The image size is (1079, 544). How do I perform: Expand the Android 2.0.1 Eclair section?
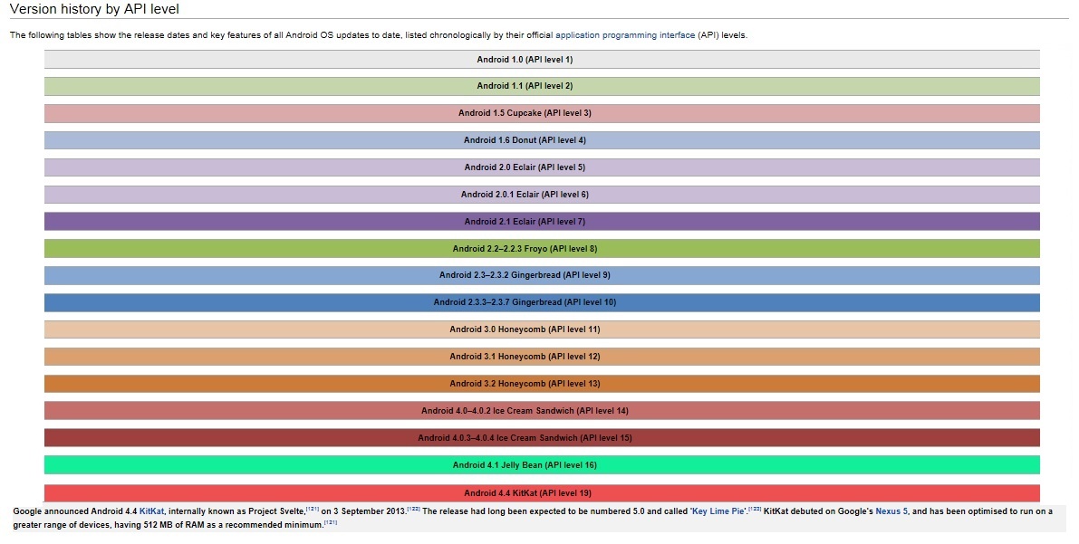(x=540, y=194)
